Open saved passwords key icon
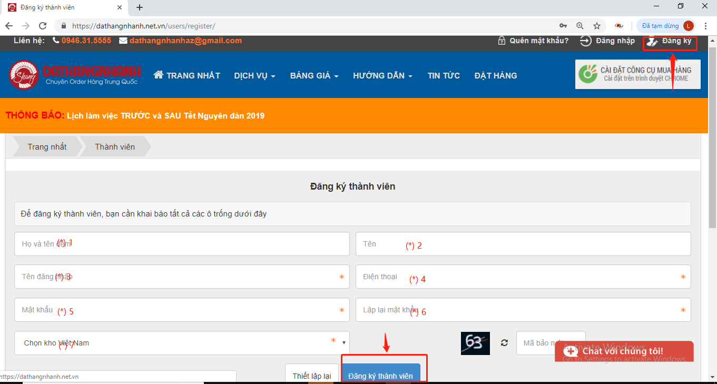 [x=563, y=26]
